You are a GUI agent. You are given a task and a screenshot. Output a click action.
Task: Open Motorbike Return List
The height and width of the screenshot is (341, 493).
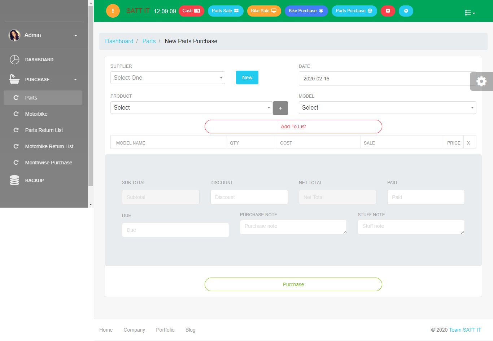click(x=49, y=146)
